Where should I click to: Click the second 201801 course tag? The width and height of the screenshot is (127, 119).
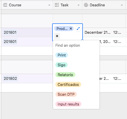click(10, 41)
